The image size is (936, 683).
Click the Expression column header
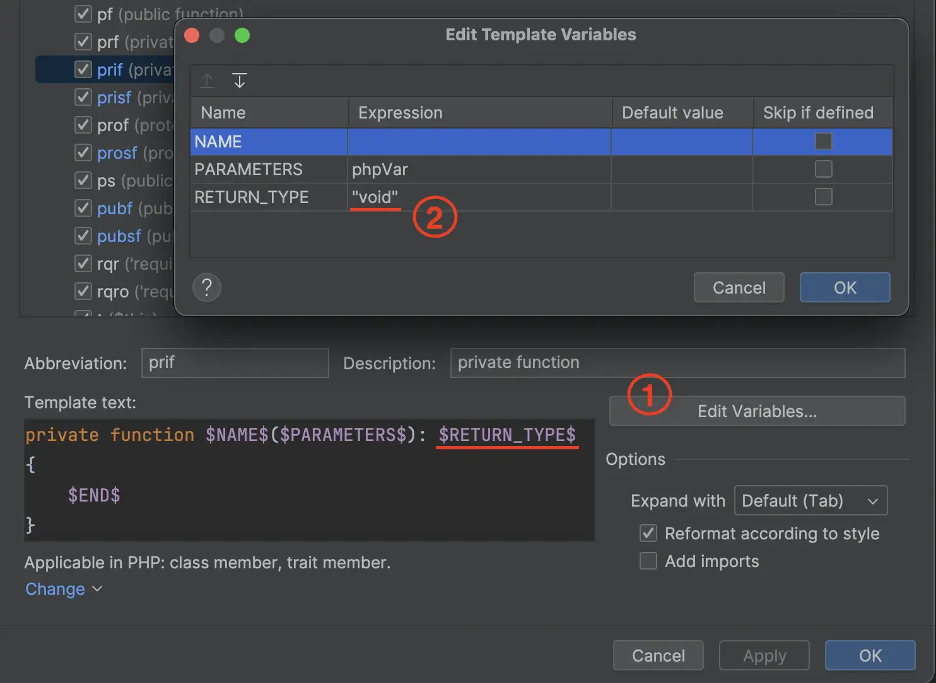click(479, 112)
